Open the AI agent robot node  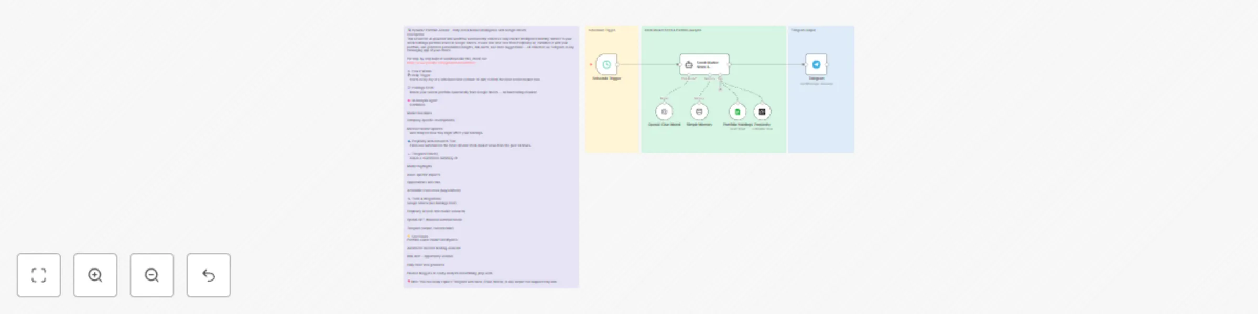click(704, 64)
